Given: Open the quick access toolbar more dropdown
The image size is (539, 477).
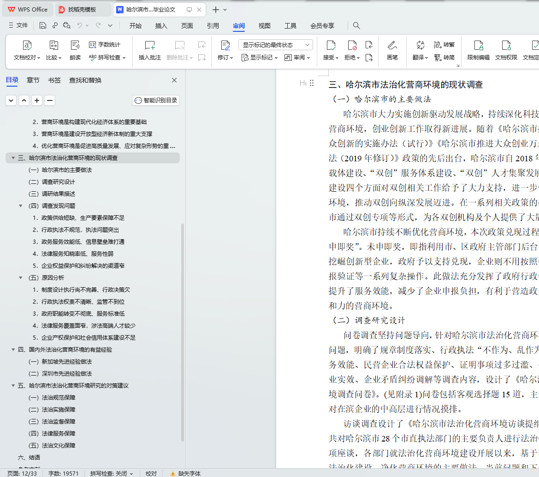Looking at the screenshot, I should coord(110,25).
